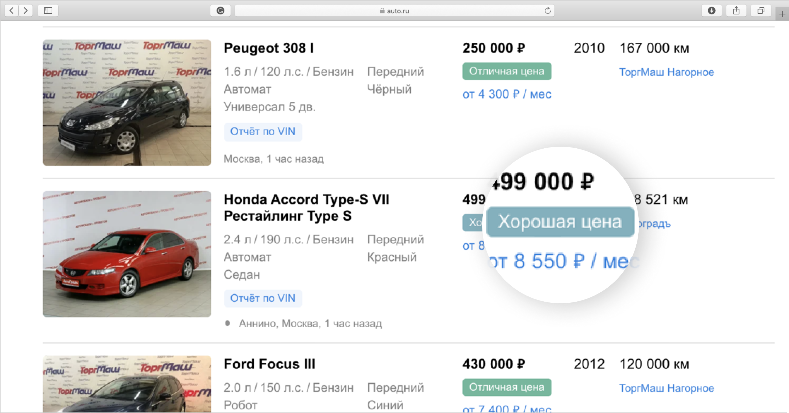Viewport: 789px width, 413px height.
Task: Go forward using Safari forward arrow
Action: tap(25, 11)
